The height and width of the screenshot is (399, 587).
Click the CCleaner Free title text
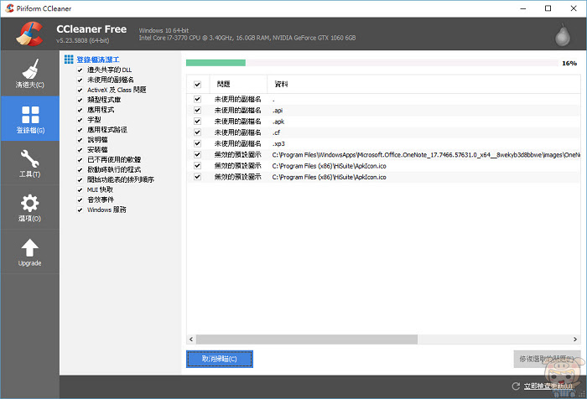[x=91, y=29]
